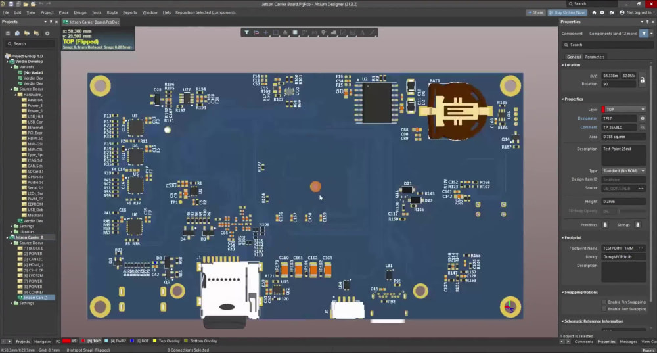Click the place component chip icon

tap(295, 32)
